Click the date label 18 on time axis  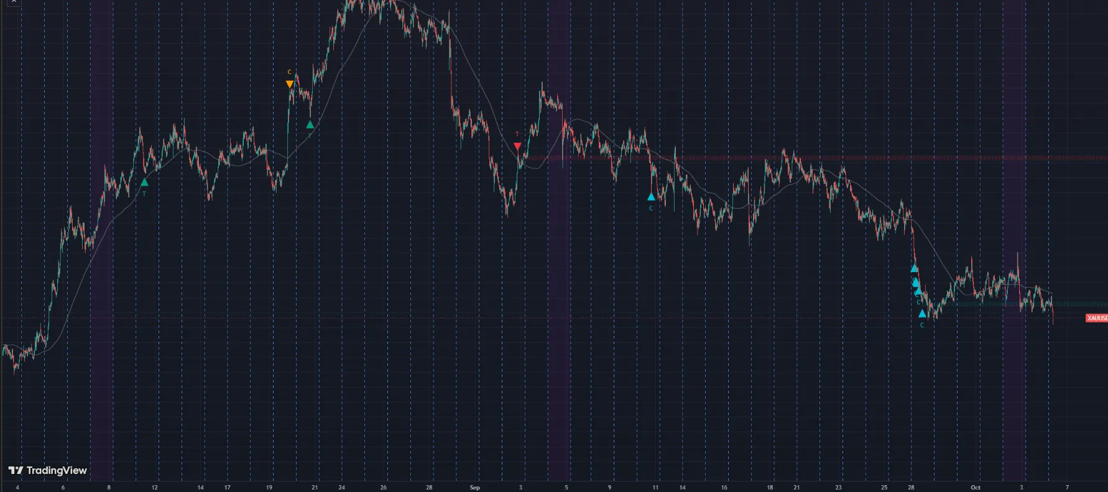pos(770,488)
